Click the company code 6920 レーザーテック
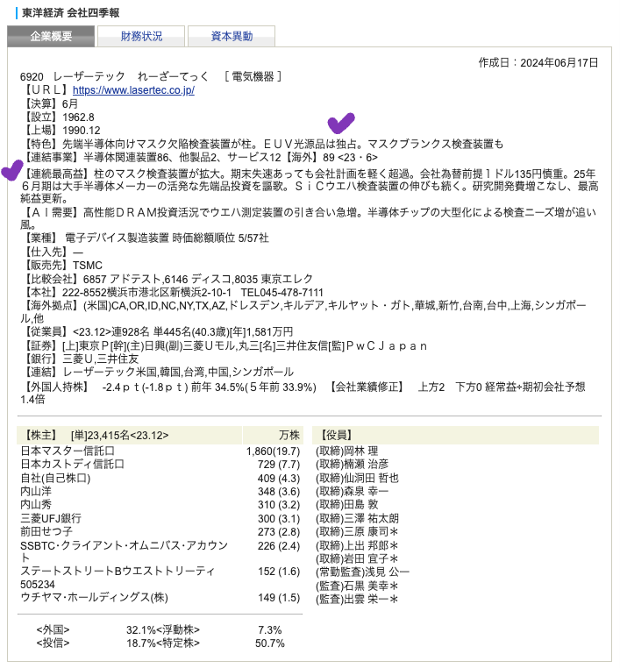The height and width of the screenshot is (668, 620). pos(73,76)
